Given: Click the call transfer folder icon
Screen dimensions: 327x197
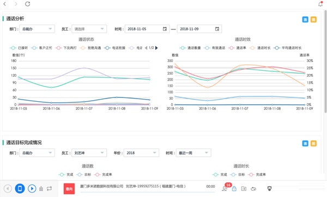Looking at the screenshot, I should [x=244, y=189].
